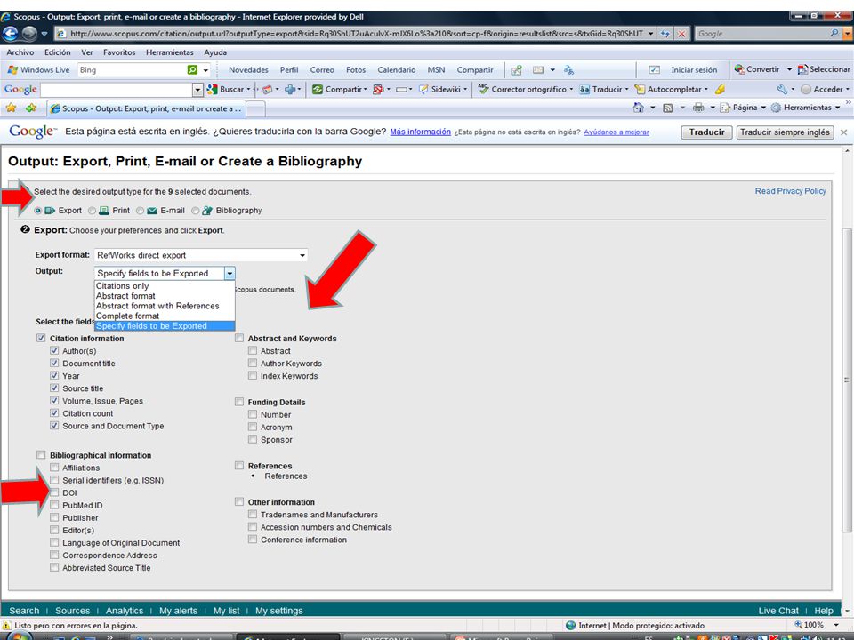Click the Google toolbar wrench settings icon
The width and height of the screenshot is (854, 640).
point(782,89)
